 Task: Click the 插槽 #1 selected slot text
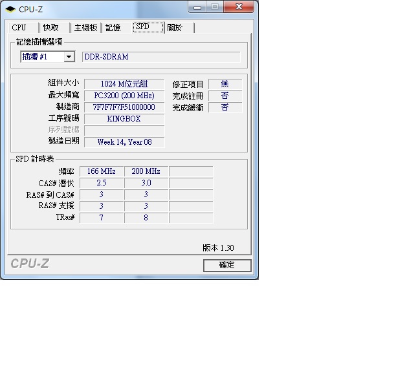(x=35, y=57)
